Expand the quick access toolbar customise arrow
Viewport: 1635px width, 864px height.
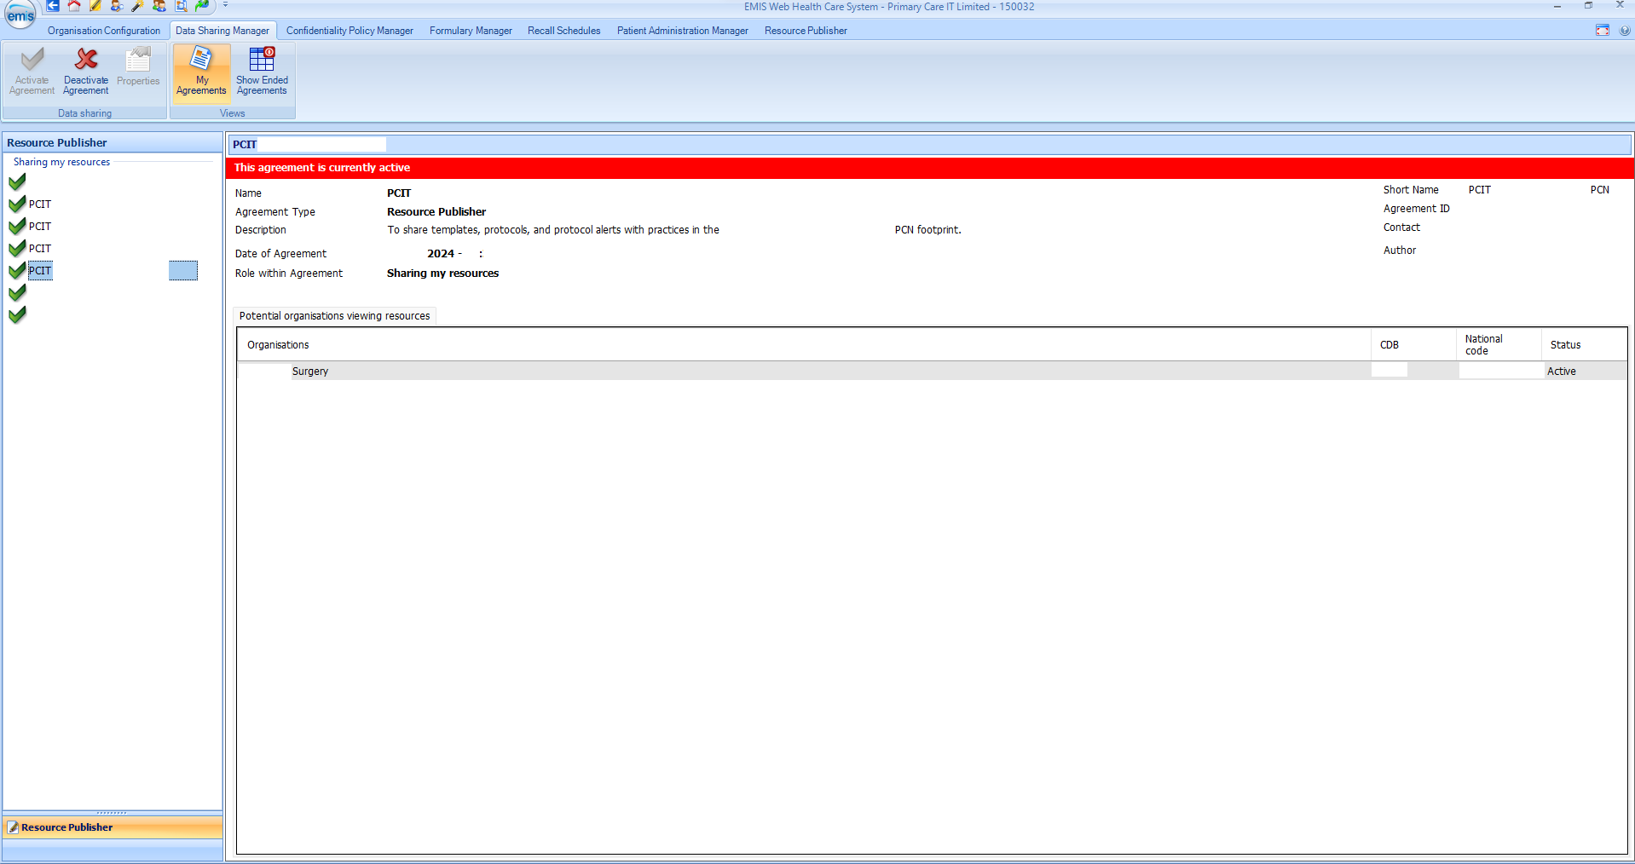(x=226, y=5)
